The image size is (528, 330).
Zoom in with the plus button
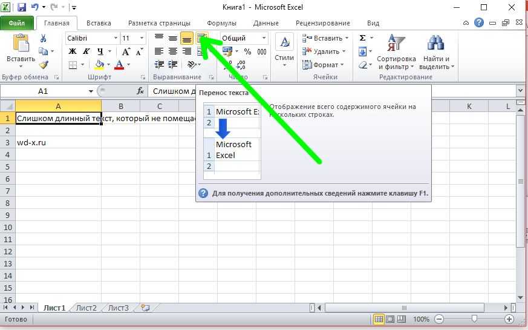[509, 319]
